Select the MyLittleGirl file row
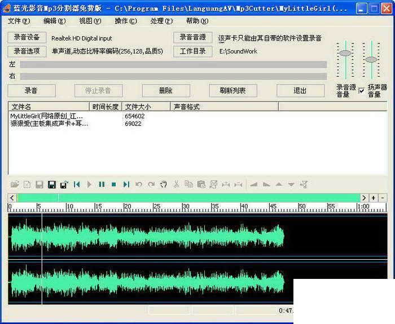Viewport: 395px width, 324px height. [197, 116]
